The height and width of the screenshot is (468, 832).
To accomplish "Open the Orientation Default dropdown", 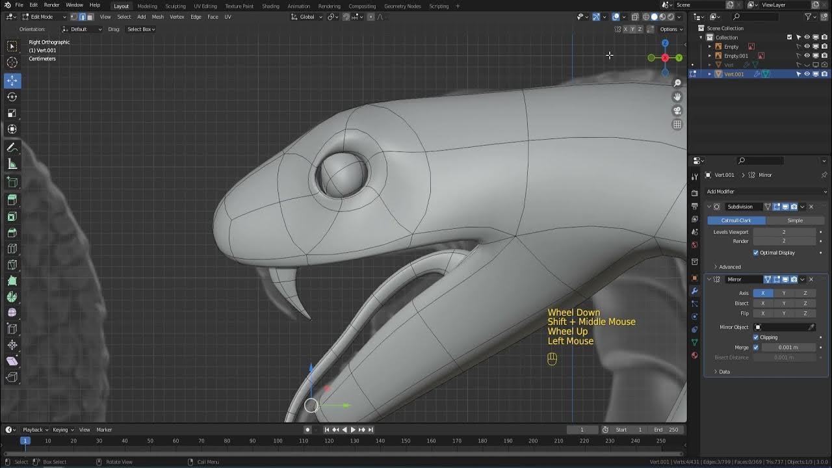I will click(82, 29).
